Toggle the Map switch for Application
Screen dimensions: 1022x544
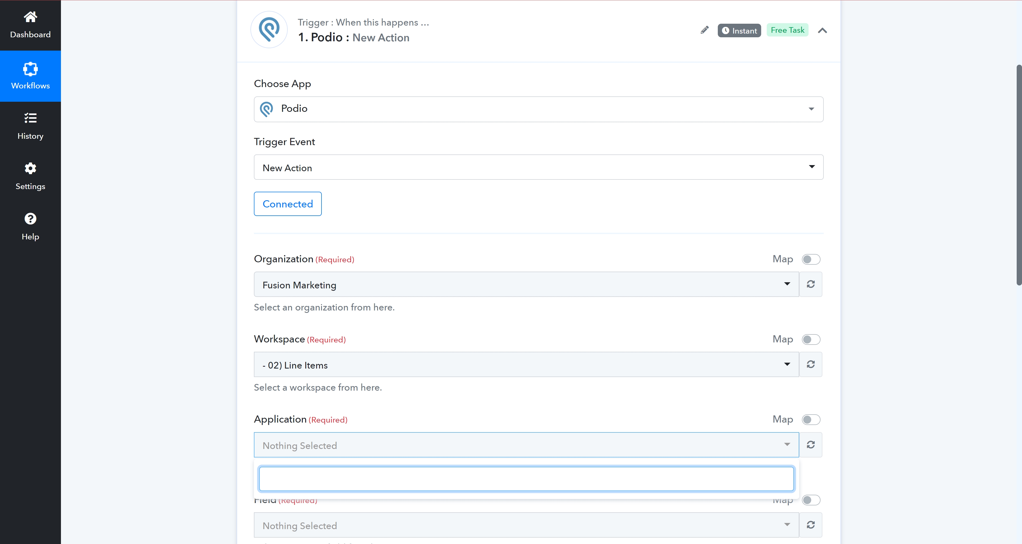(810, 419)
